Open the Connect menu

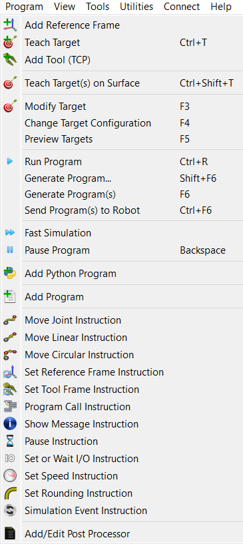(x=182, y=7)
